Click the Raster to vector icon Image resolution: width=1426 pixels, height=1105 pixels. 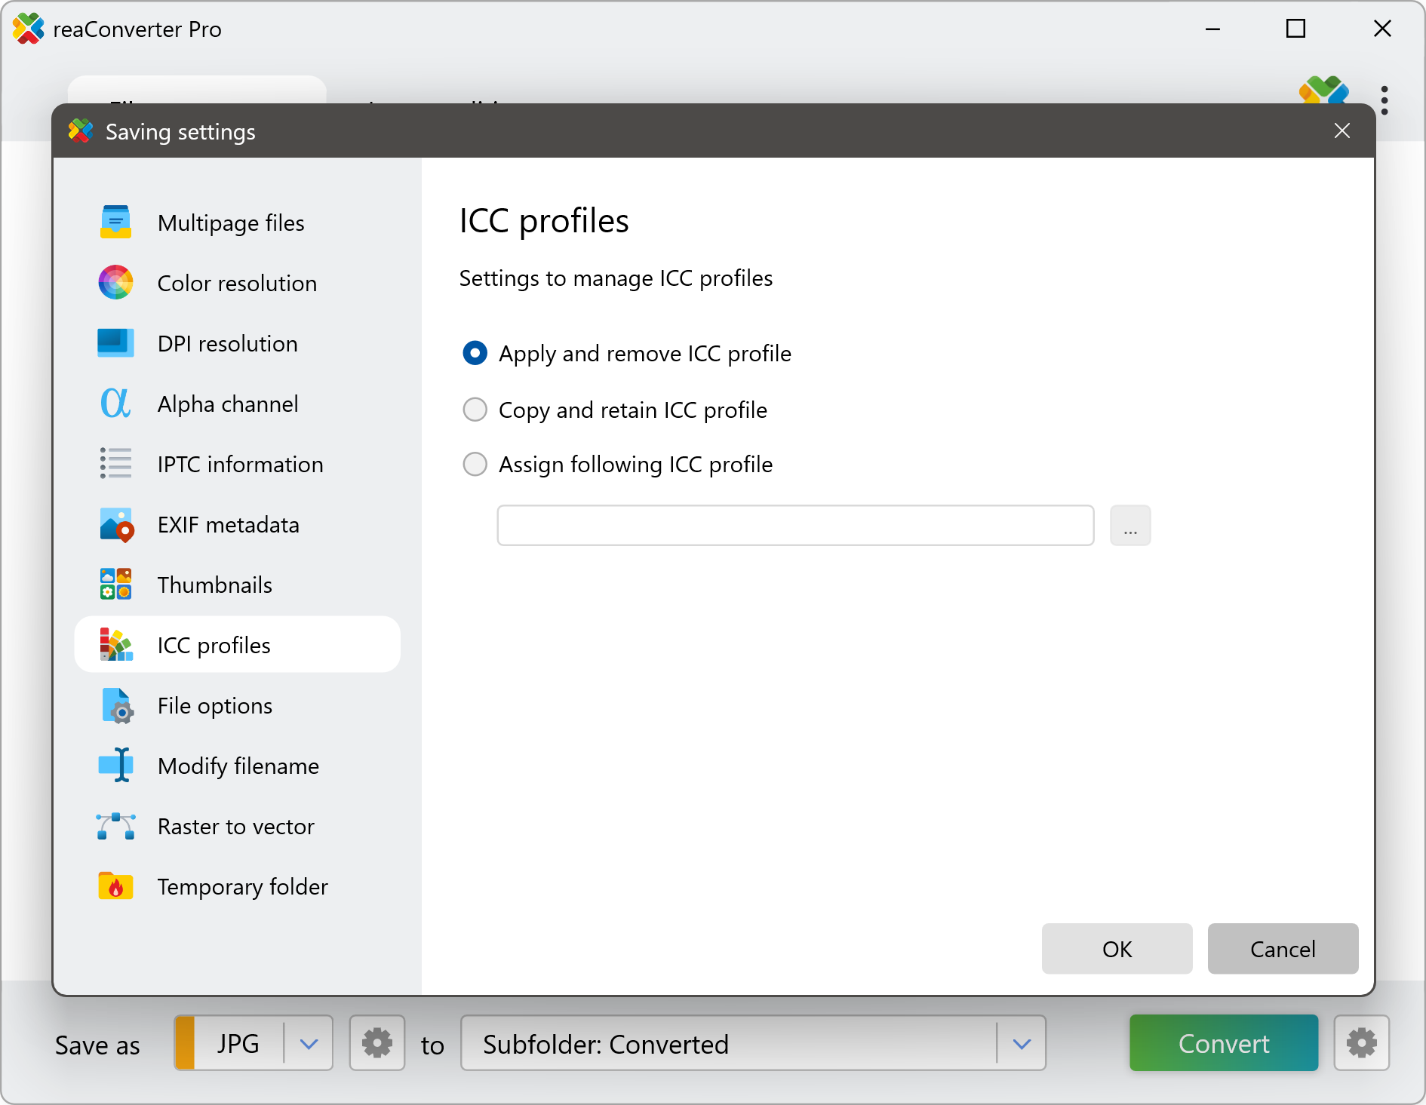[115, 826]
